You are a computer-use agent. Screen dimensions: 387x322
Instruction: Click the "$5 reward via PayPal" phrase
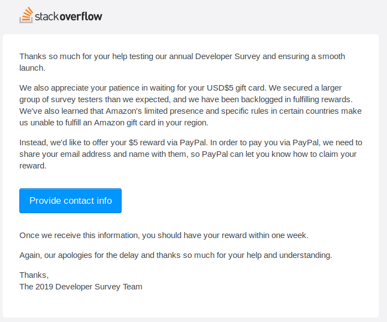tap(176, 142)
